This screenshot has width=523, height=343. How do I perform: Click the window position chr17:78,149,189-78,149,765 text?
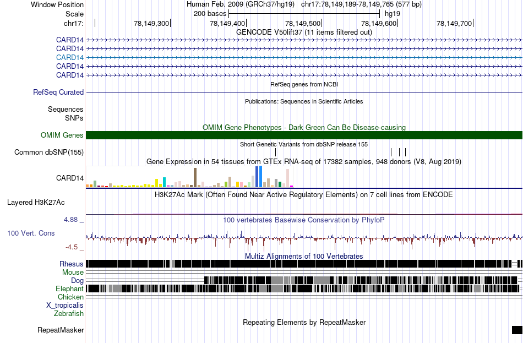click(361, 4)
